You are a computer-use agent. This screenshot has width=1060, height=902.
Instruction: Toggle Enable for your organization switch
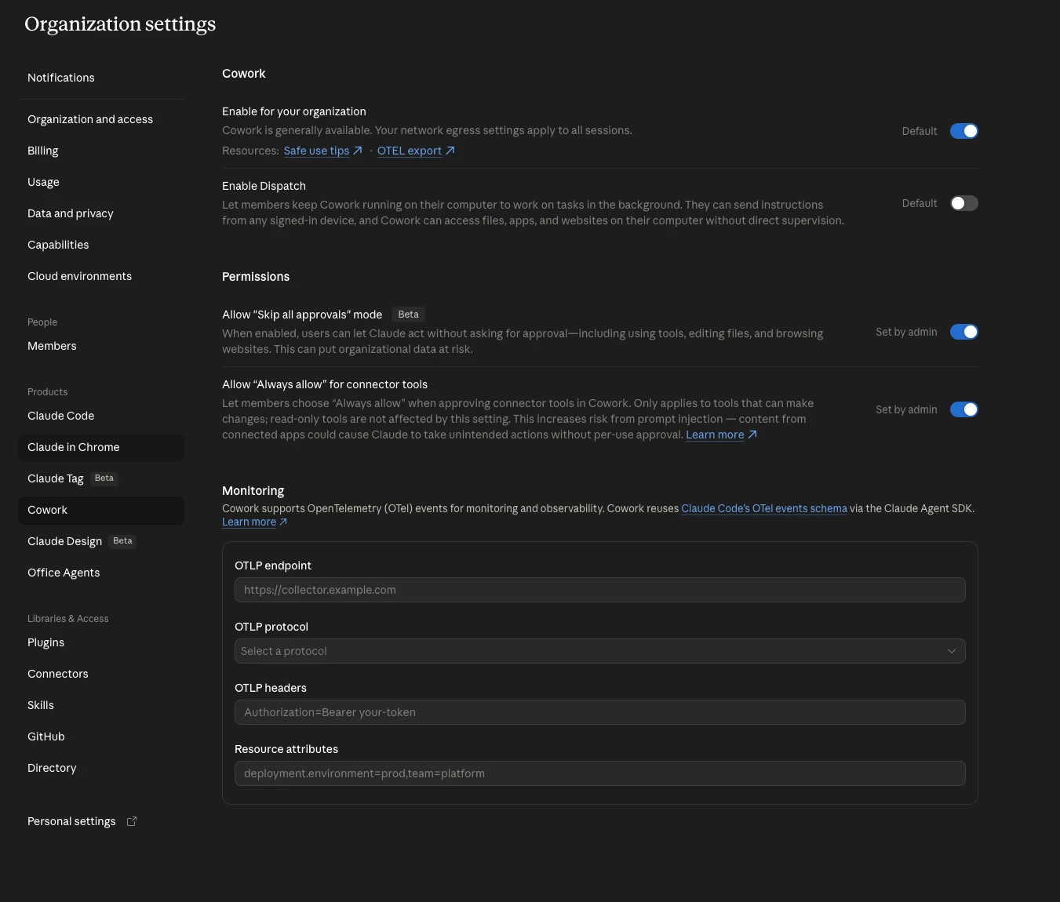pos(963,131)
